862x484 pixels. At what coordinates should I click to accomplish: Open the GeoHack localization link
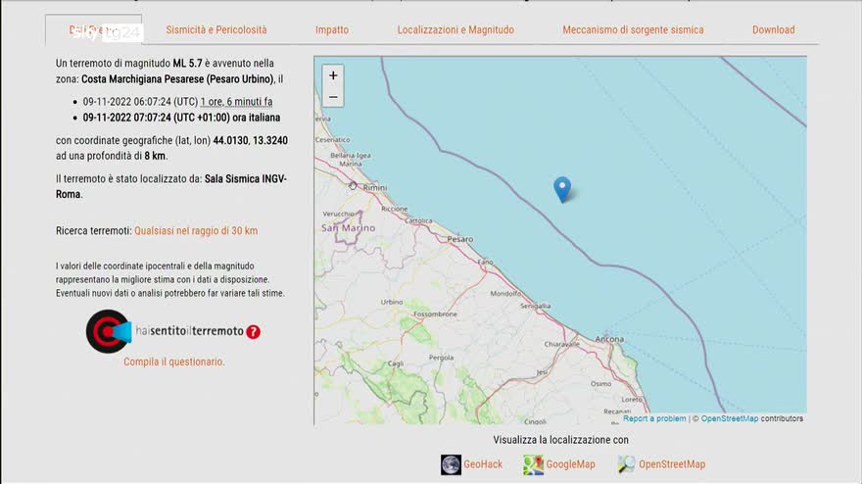(483, 464)
